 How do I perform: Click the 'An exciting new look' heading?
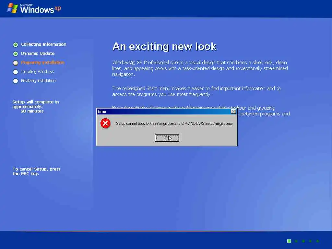[164, 47]
